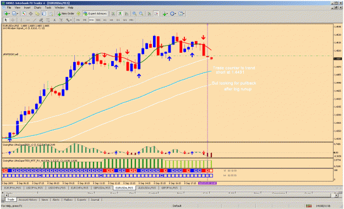Select the sell order label on chart
This screenshot has height=209, width=344.
pos(10,54)
